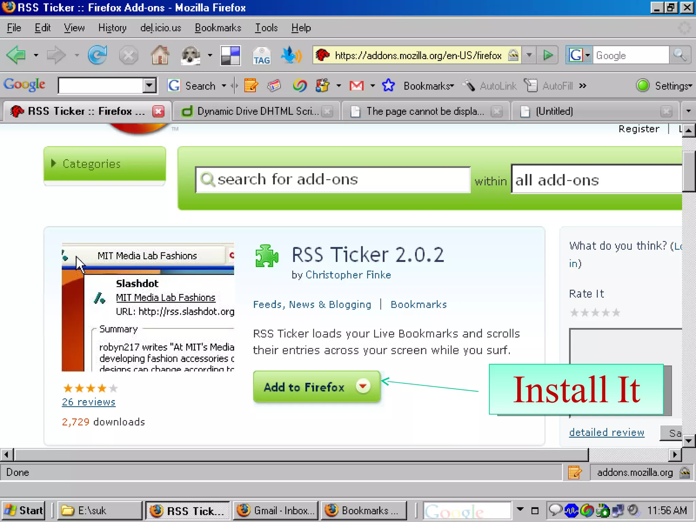Screen dimensions: 696x522
Task: Open Gmail icon in the Google toolbar
Action: 356,86
